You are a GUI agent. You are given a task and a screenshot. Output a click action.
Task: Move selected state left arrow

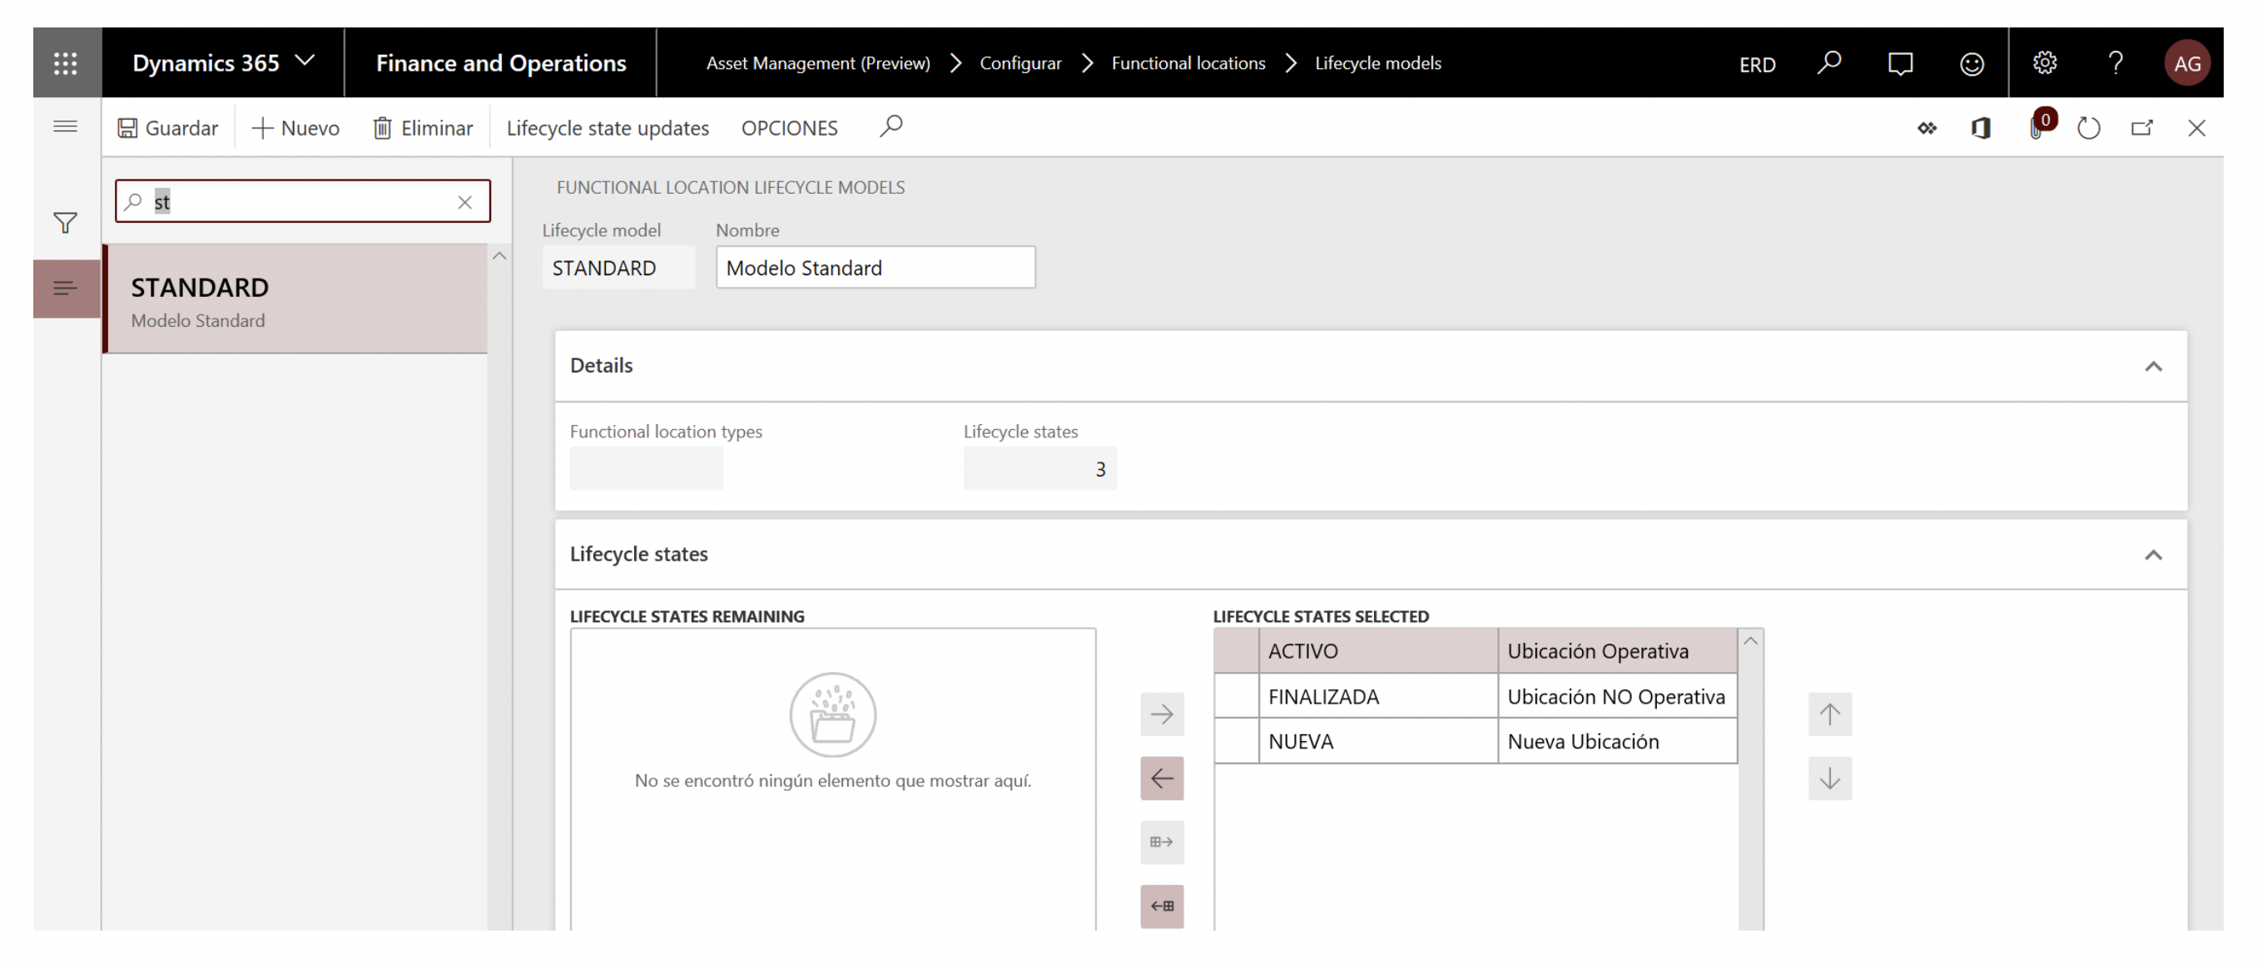pos(1162,778)
